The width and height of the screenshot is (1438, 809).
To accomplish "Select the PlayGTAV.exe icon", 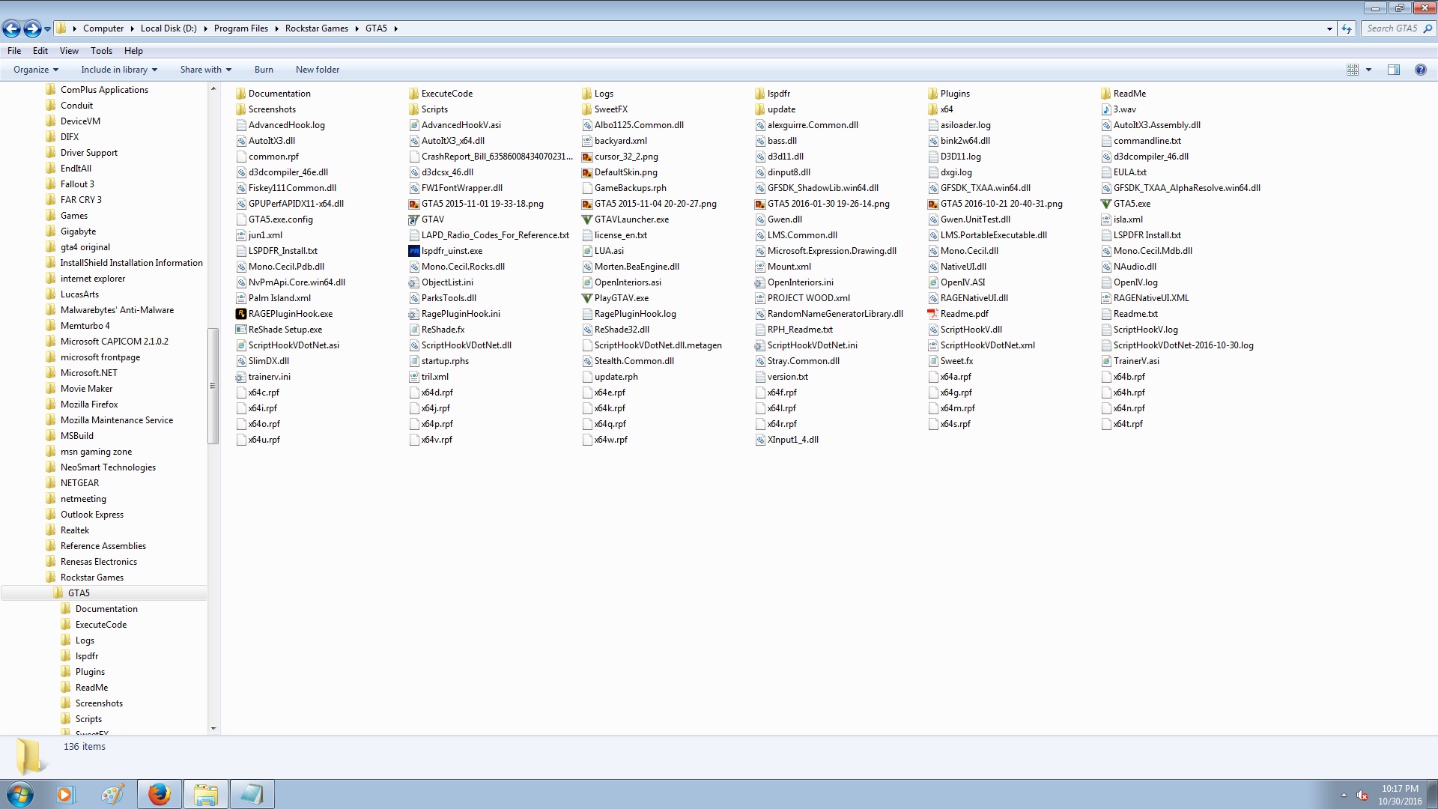I will [587, 298].
